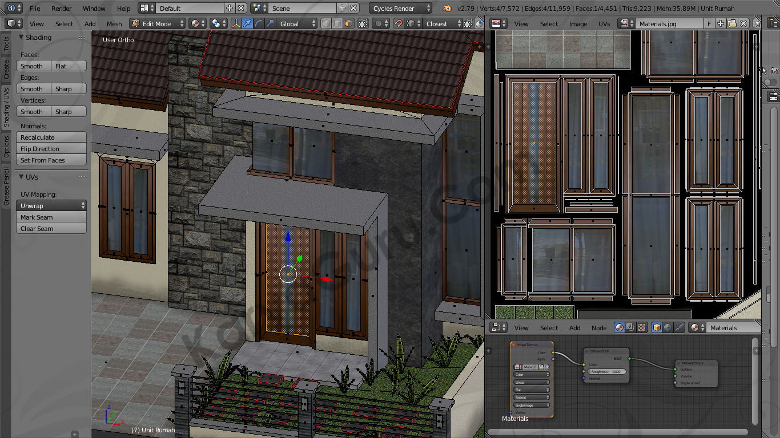Collapse the Shading panel

(21, 38)
